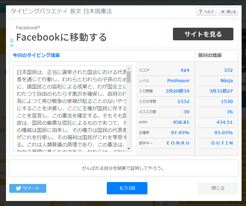246x206 pixels.
Task: Click the text box scroll up arrow
Action: coord(129,68)
